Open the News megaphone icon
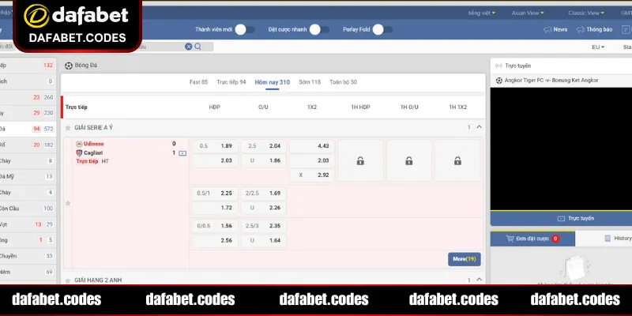The image size is (632, 316). point(547,29)
